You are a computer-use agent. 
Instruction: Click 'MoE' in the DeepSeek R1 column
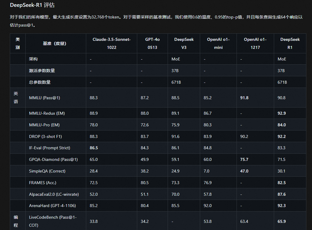coord(282,59)
